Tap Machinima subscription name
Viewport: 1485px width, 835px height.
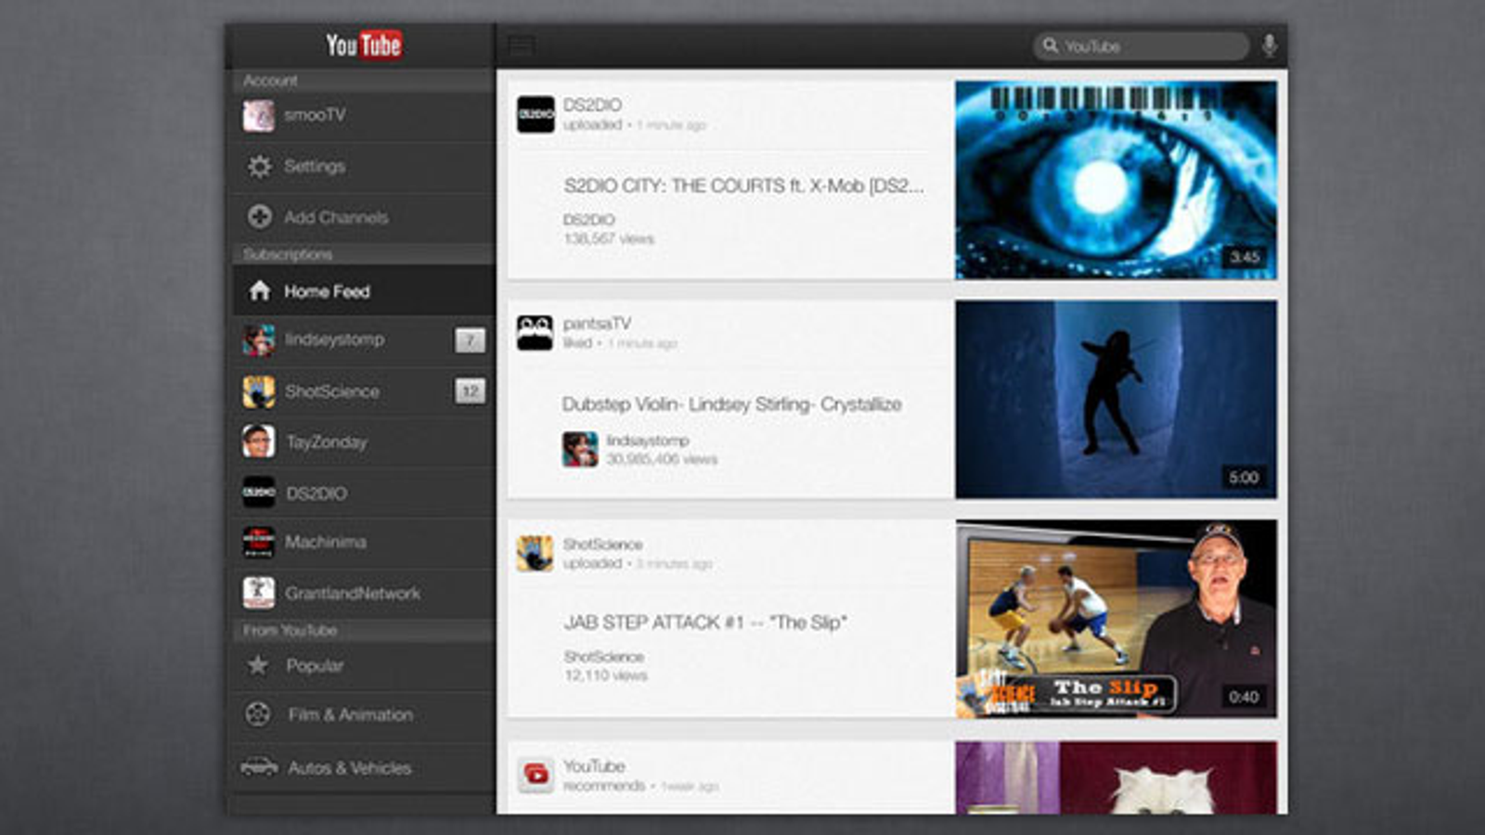tap(325, 542)
